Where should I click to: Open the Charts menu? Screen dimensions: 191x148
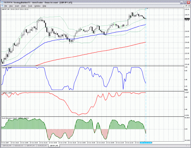[x=24, y=6]
